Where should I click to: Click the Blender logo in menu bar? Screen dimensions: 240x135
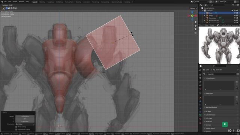pos(2,1)
